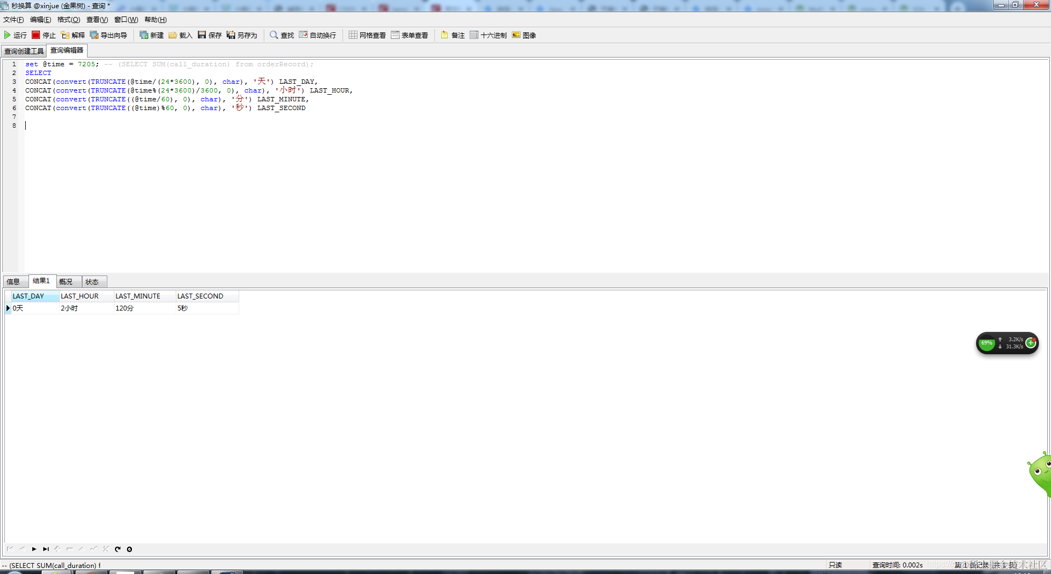Click the LAST_SECOND column header
Image resolution: width=1051 pixels, height=574 pixels.
207,296
